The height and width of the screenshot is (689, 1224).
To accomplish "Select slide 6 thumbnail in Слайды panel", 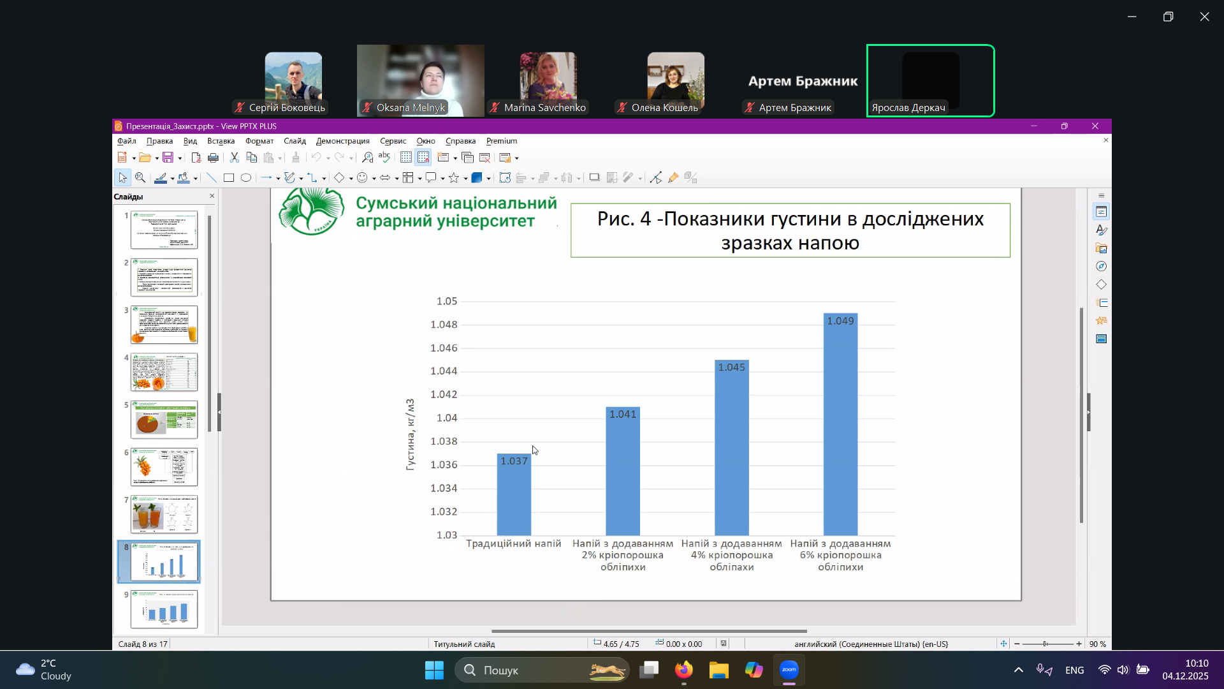I will pos(164,466).
